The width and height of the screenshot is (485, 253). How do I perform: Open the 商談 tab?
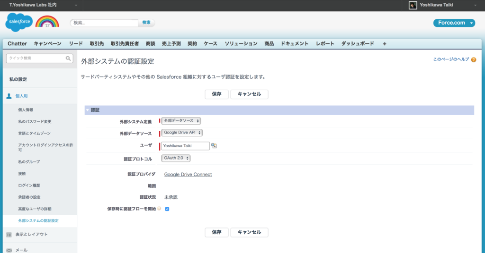[x=150, y=44]
